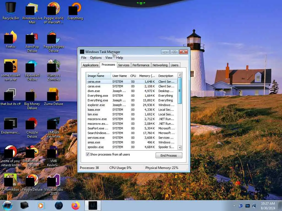
Task: Select Everything.exe row using 15,892 K
Action: coord(132,100)
